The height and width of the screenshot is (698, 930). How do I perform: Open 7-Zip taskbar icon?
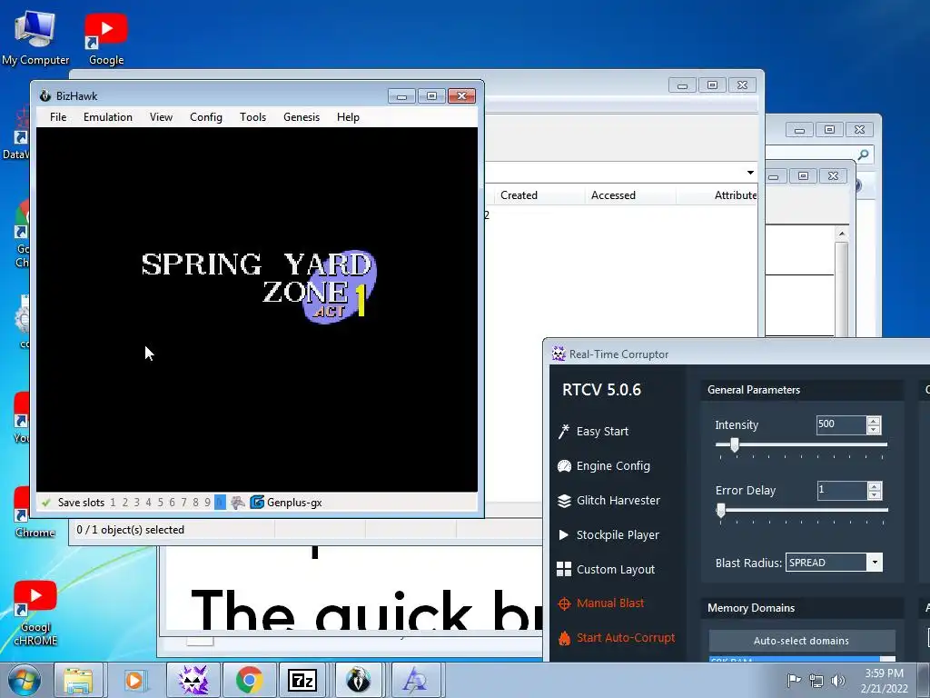[x=302, y=680]
